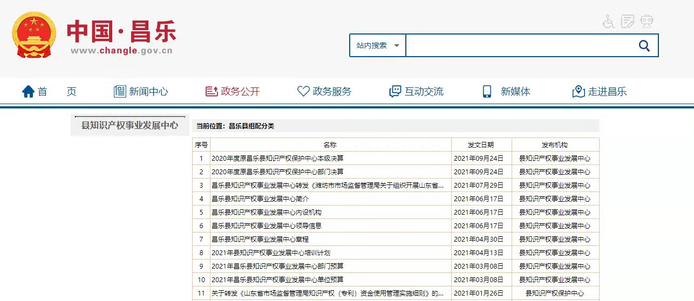Open 2021年县知识产权事业发展中心培训计划 link
The height and width of the screenshot is (301, 694).
click(x=270, y=253)
